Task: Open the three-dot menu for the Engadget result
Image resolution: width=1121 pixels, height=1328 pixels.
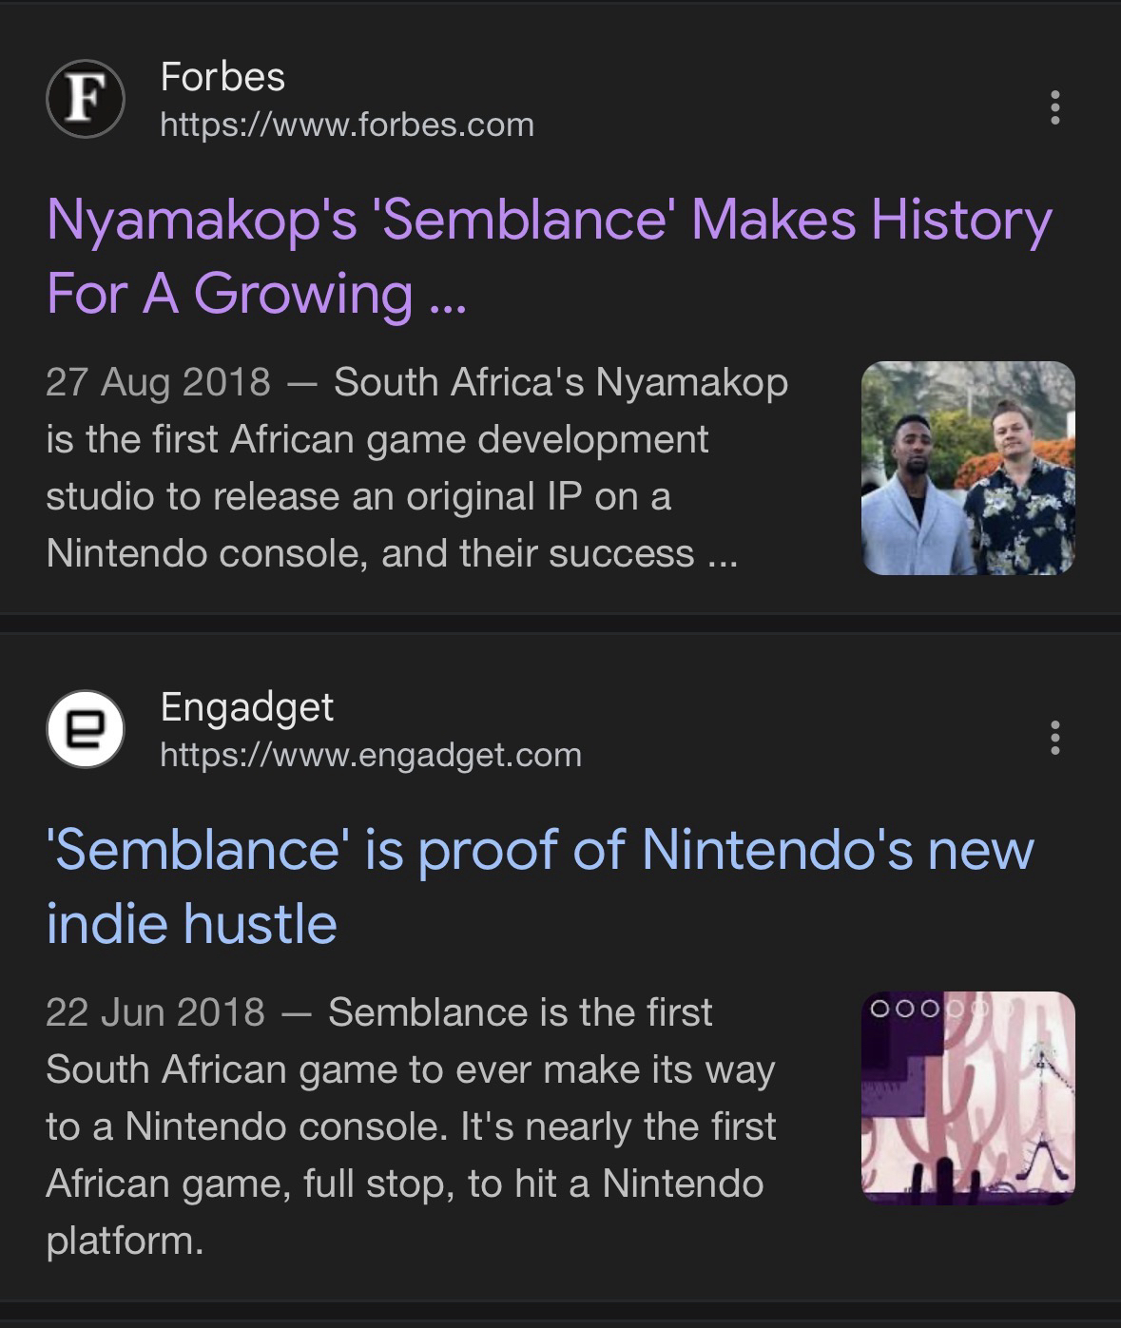Action: [x=1054, y=737]
